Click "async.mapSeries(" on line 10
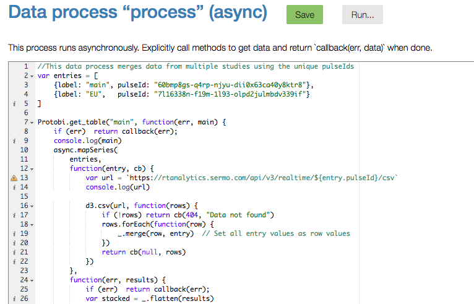 [85, 150]
